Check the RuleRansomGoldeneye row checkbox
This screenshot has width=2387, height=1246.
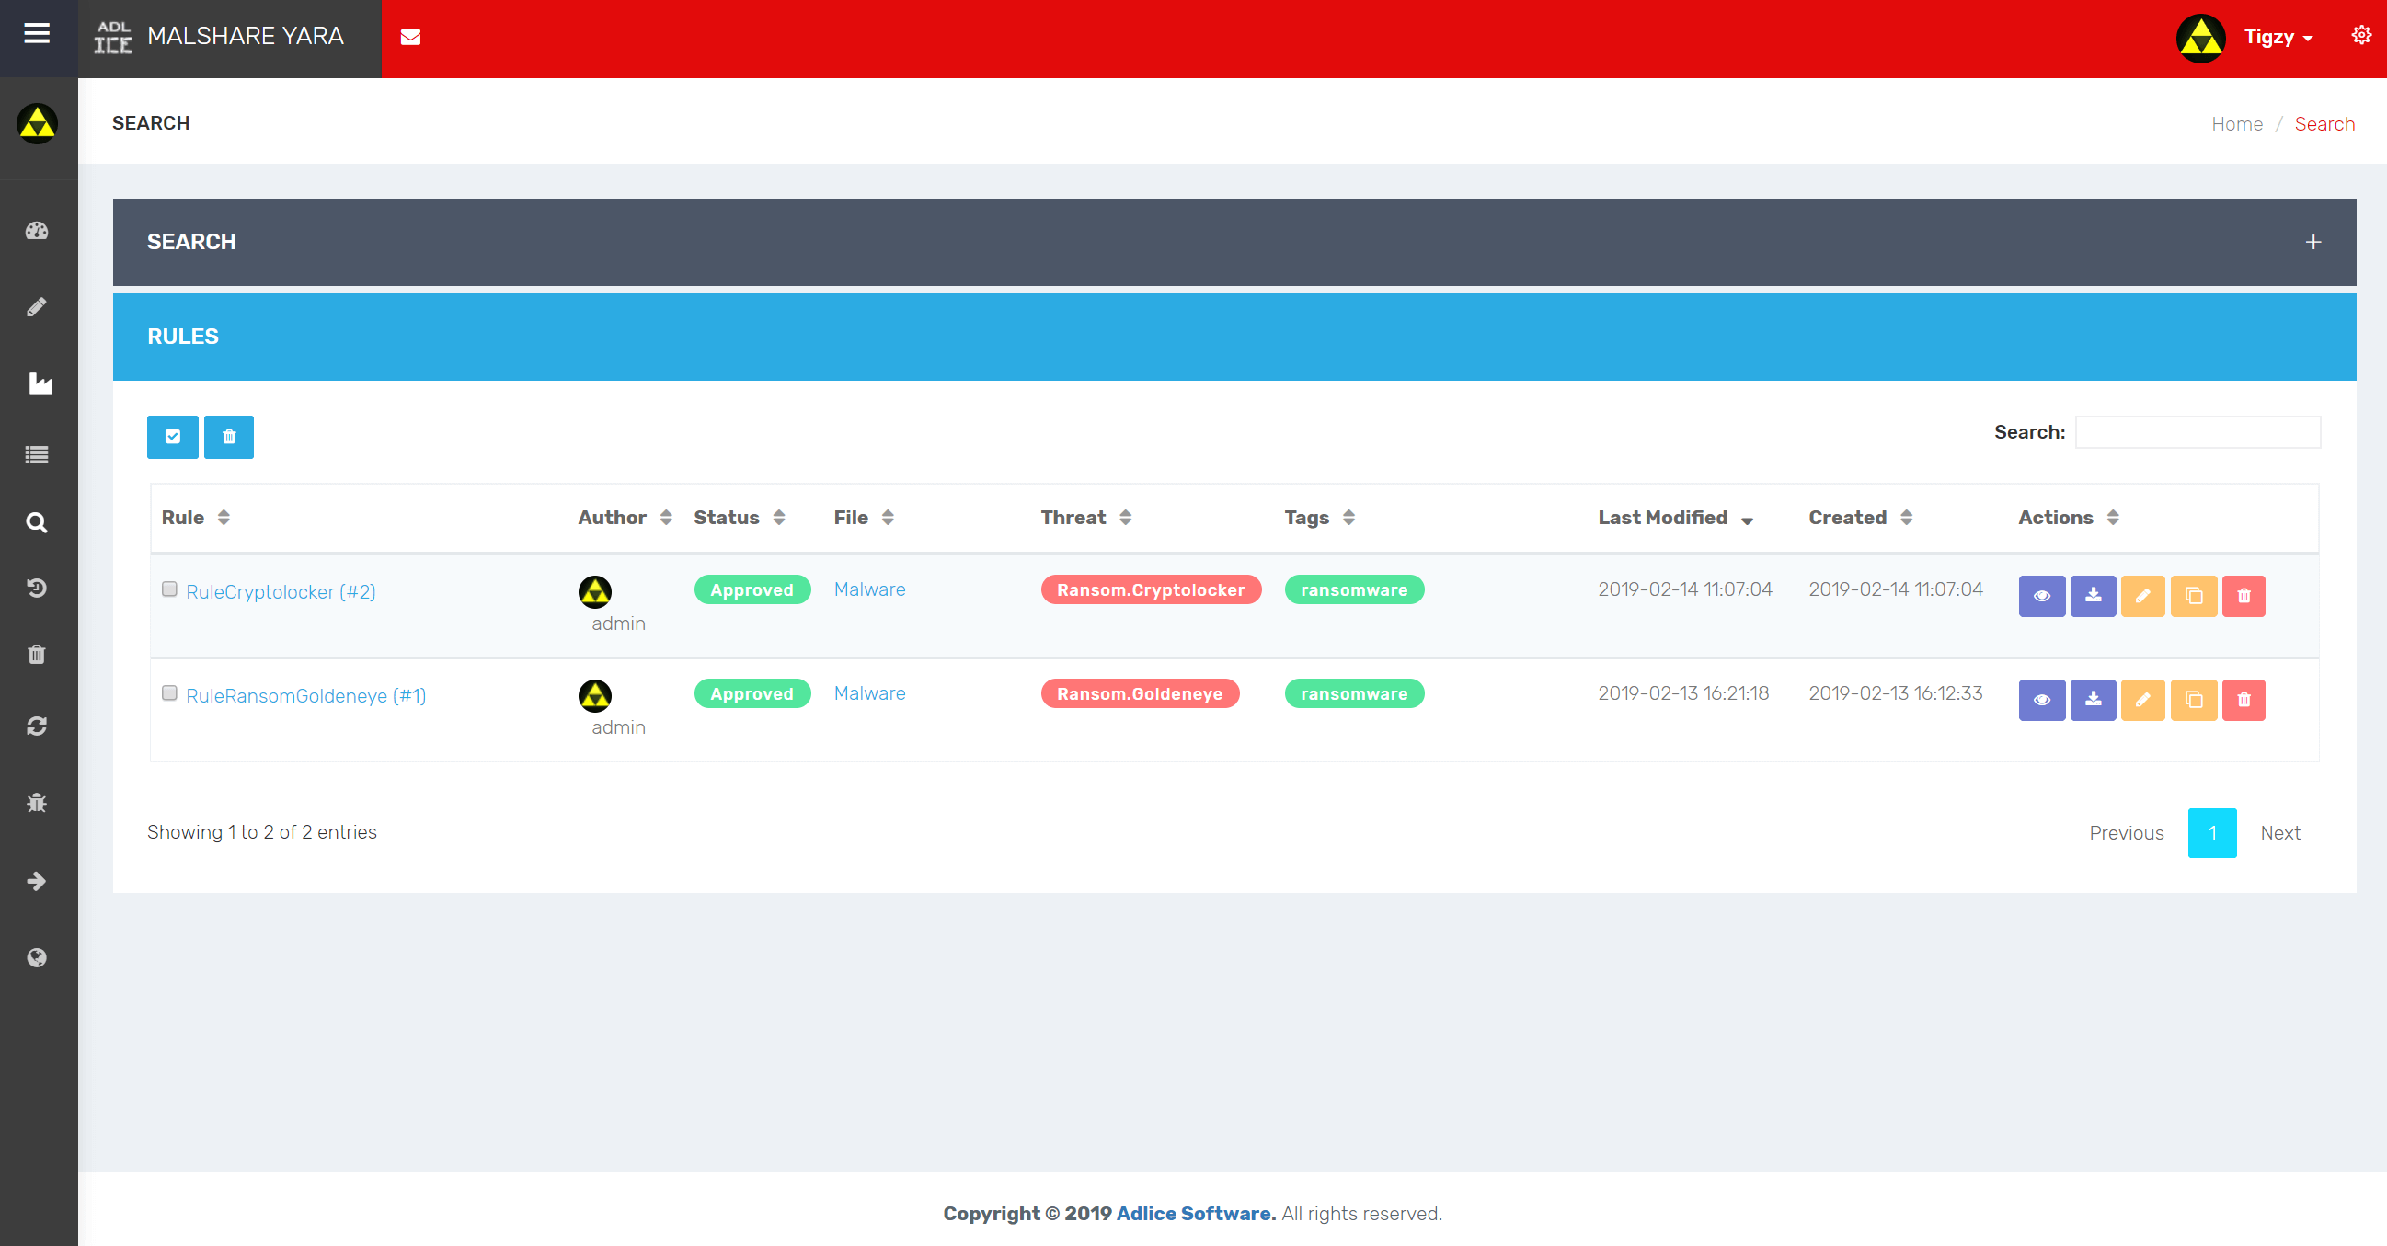[169, 693]
